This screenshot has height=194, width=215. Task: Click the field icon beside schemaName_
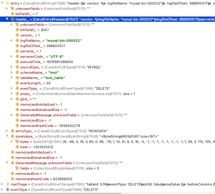click(17, 72)
